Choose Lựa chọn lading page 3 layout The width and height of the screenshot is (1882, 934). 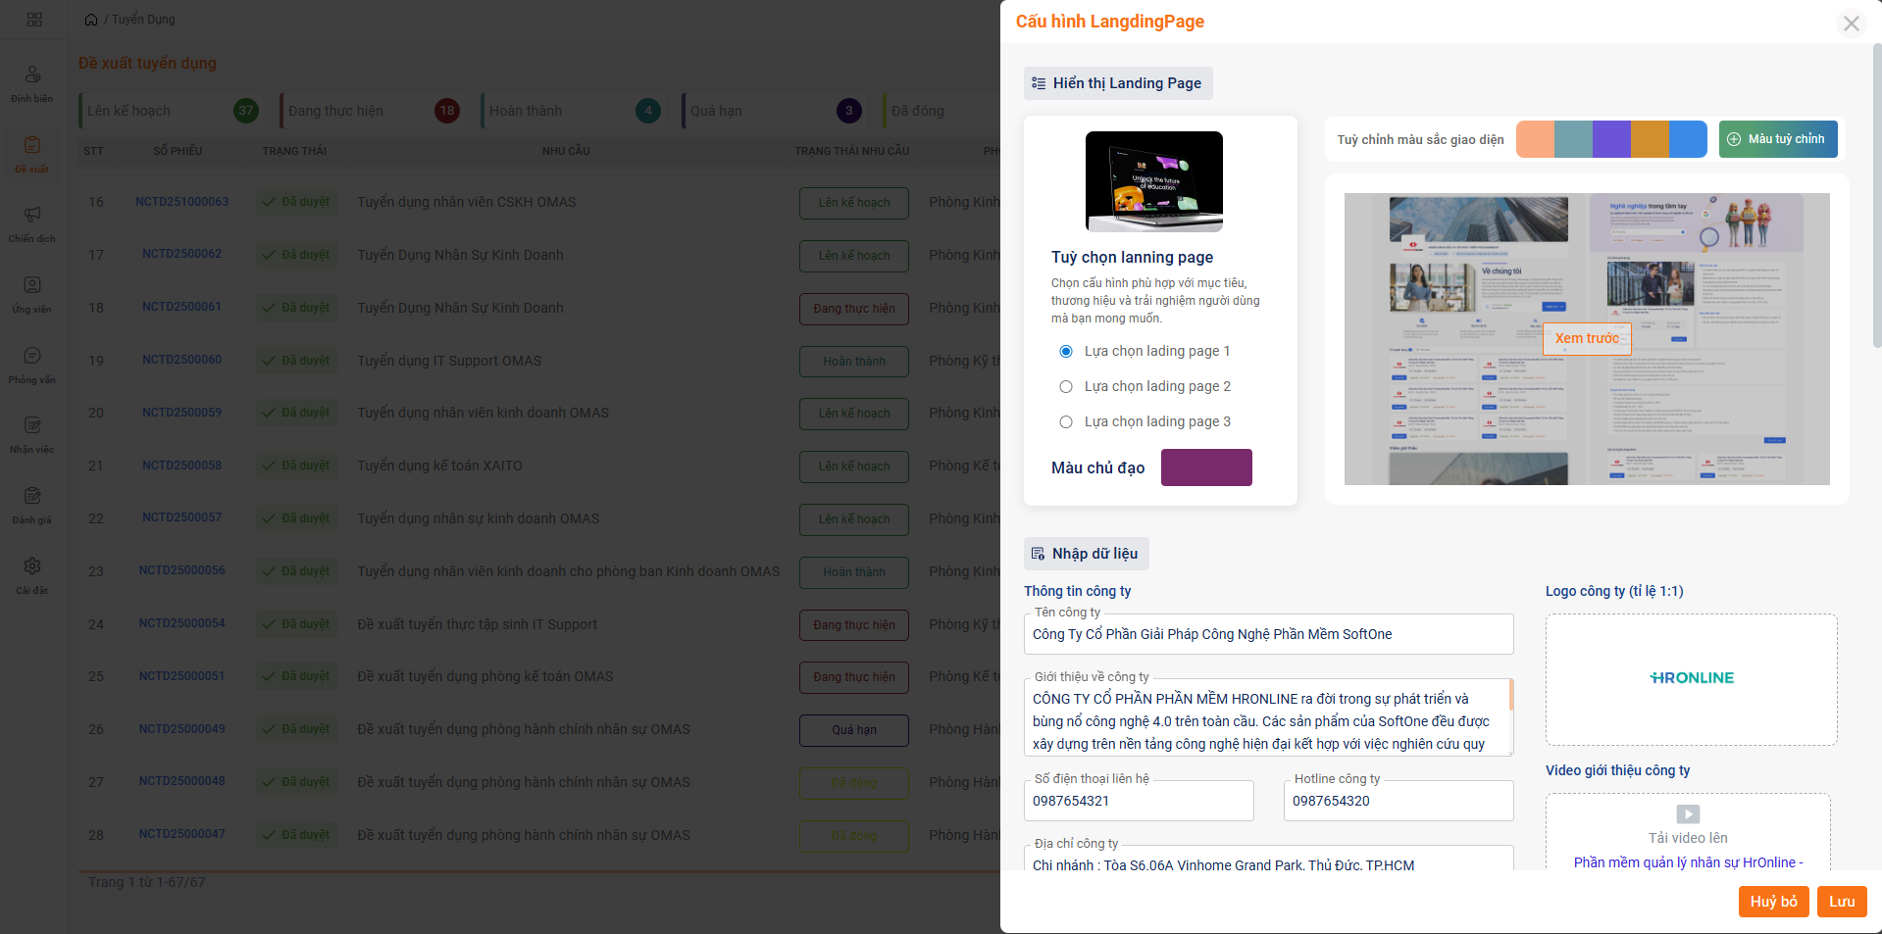click(x=1066, y=421)
